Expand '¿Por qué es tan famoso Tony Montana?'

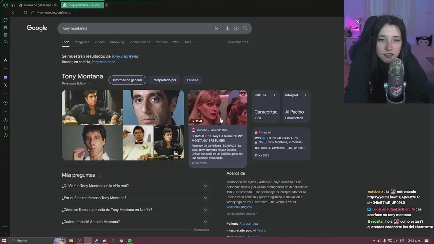click(135, 198)
